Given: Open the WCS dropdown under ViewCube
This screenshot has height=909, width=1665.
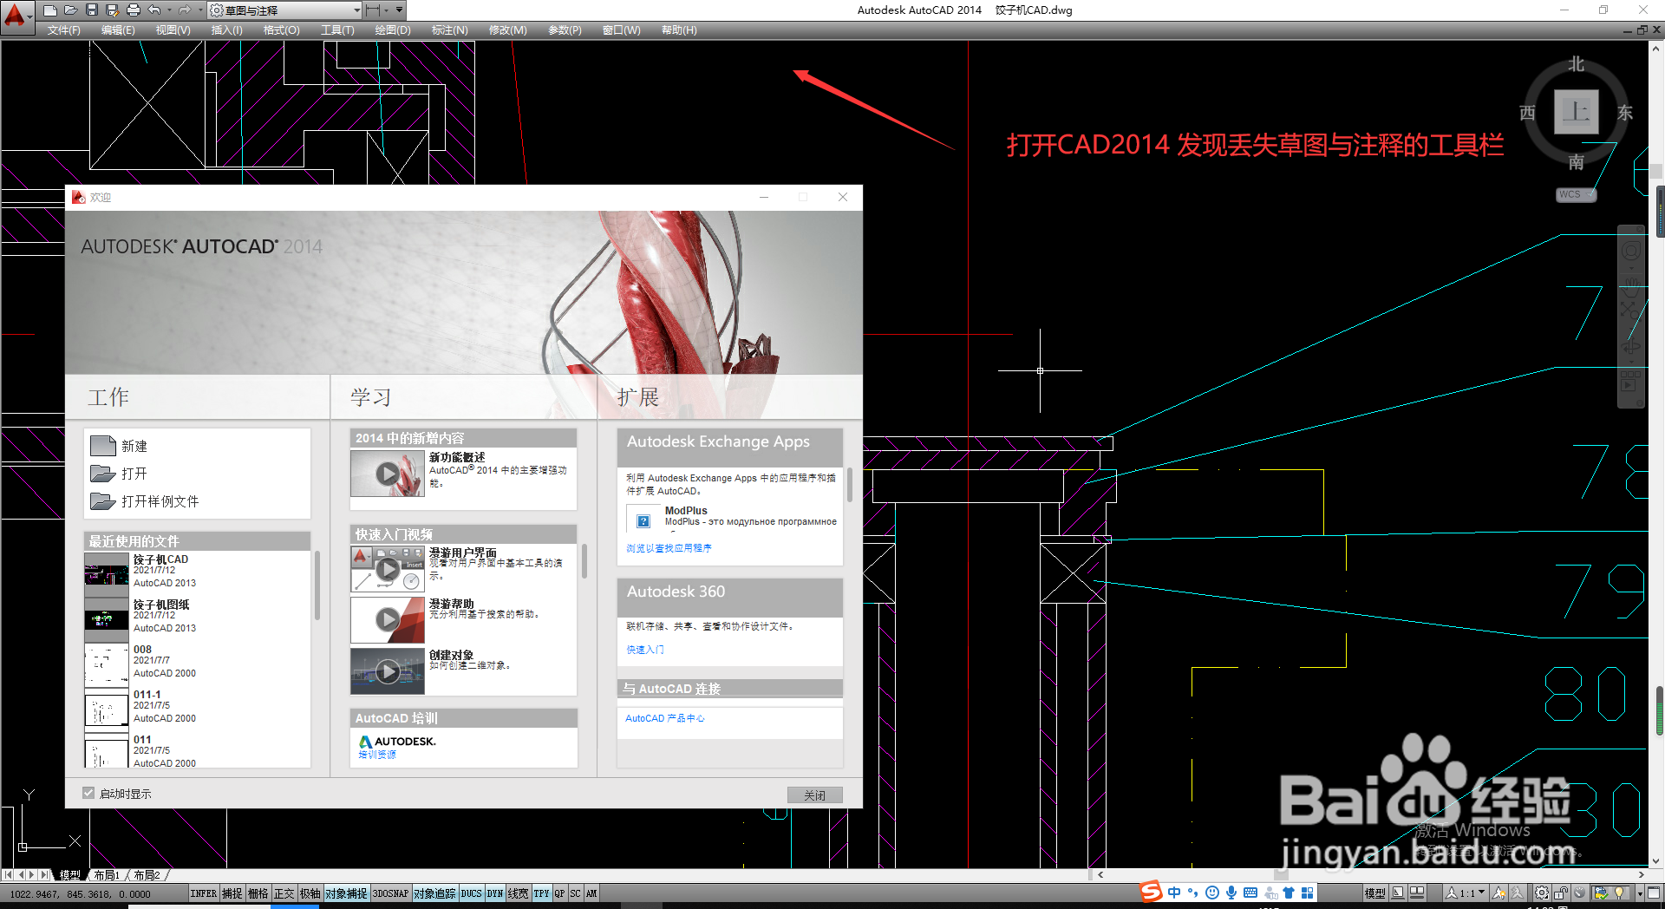Looking at the screenshot, I should (1576, 194).
